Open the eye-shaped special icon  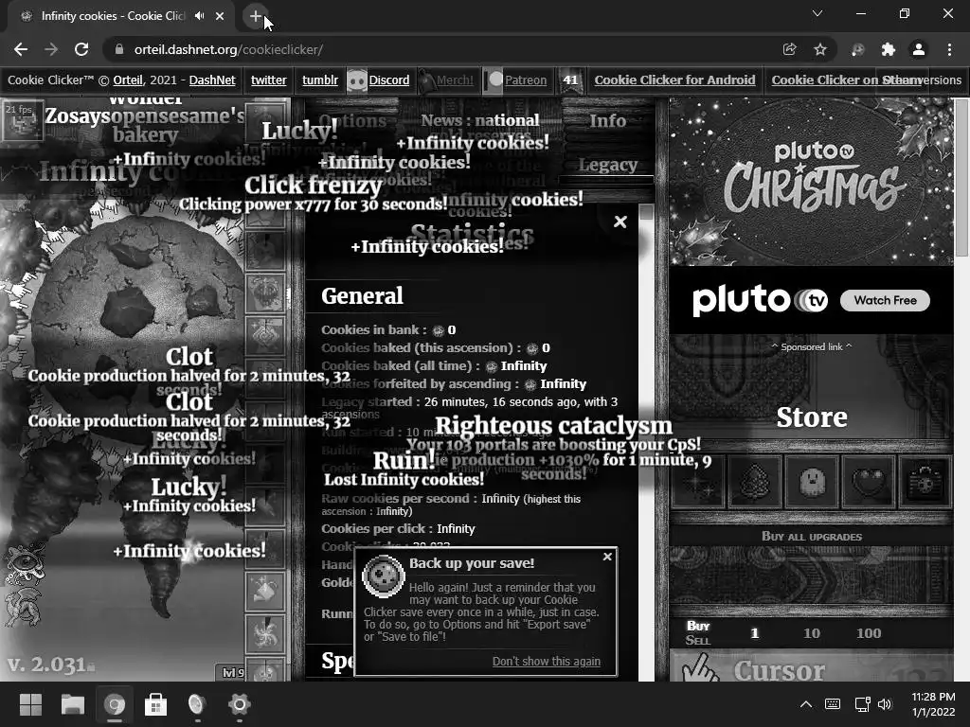coord(25,562)
